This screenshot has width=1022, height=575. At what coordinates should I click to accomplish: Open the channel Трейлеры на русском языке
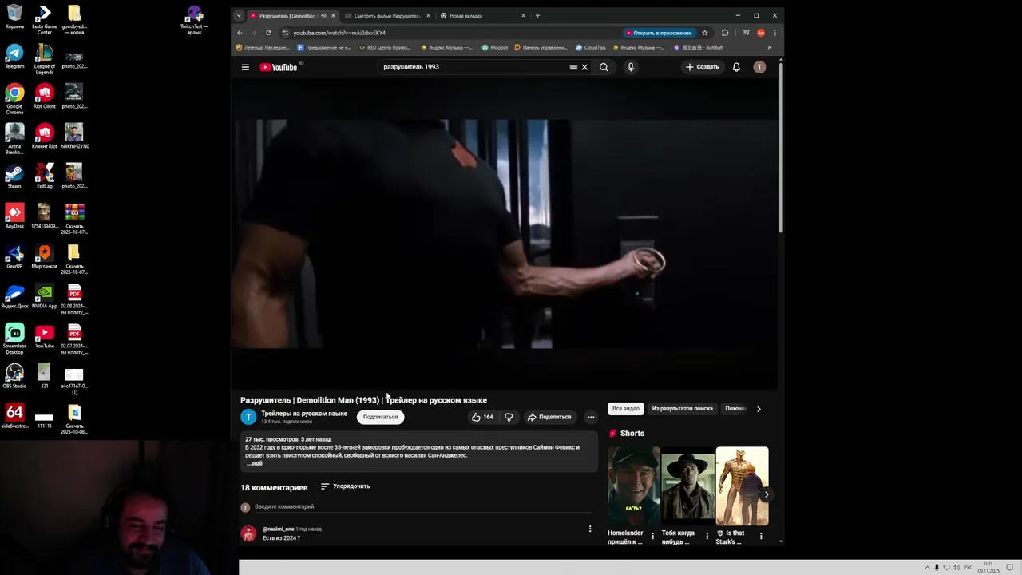coord(304,414)
